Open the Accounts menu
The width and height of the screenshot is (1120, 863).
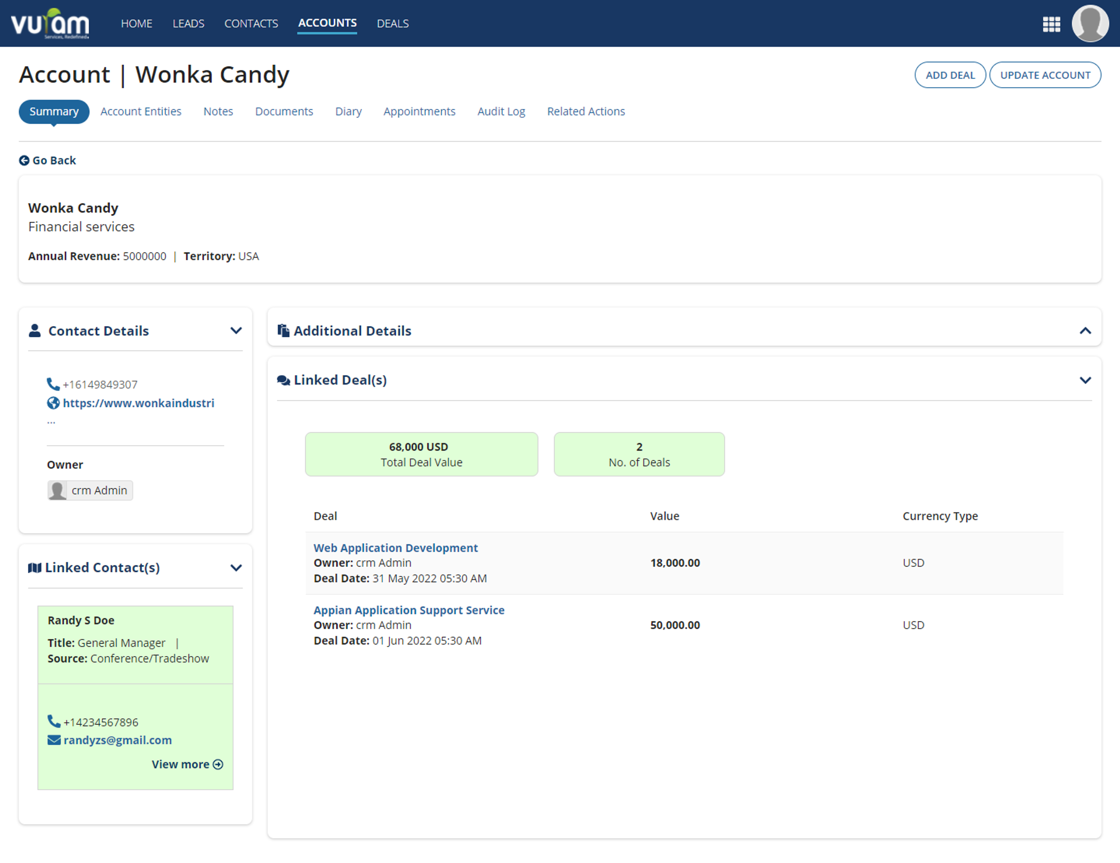(327, 23)
